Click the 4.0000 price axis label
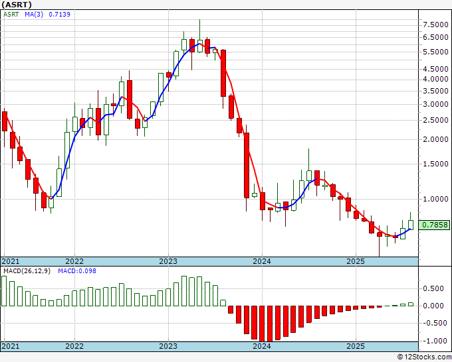Viewport: 452px width, 362px height. [435, 79]
